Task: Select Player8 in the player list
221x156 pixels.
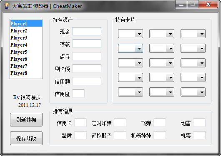Action: (26, 73)
